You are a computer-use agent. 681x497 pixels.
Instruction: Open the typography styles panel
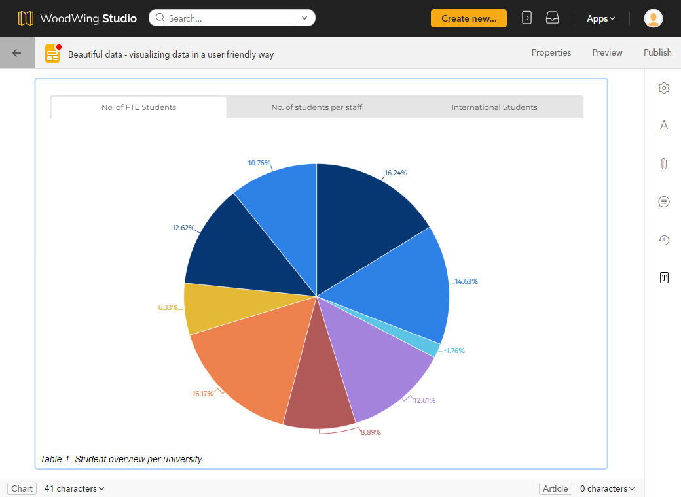click(664, 126)
